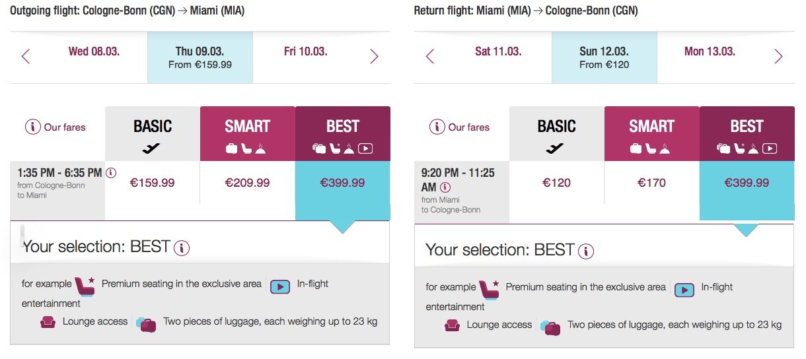Open info icon beside 1:35 PM - 6:35 PM flight time
The image size is (806, 359).
click(x=111, y=173)
